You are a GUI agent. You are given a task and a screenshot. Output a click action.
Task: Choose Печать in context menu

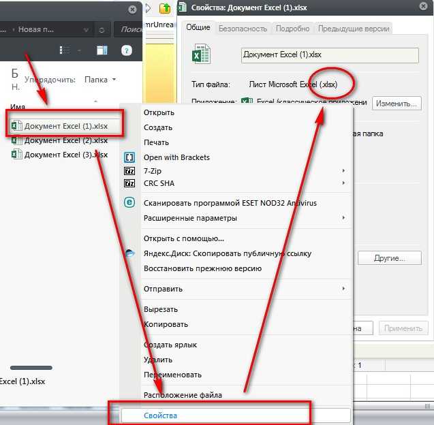pos(157,142)
